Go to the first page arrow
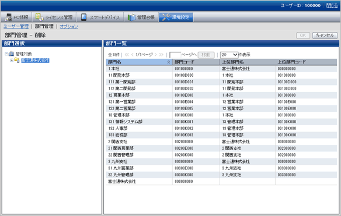The height and width of the screenshot is (216, 341). click(127, 55)
